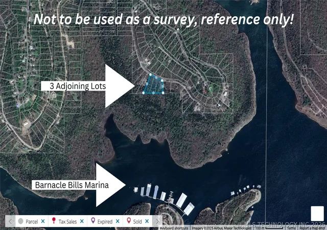
Task: Click the top-left vertex of the blue parcel
Action: tap(150, 75)
